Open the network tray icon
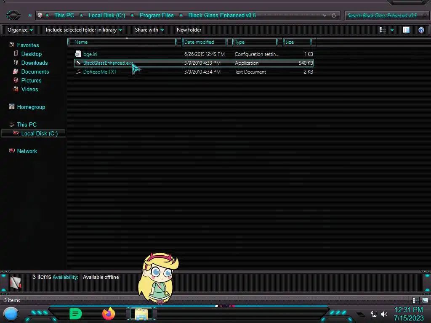Viewport: 431px width, 323px height. pos(374,314)
